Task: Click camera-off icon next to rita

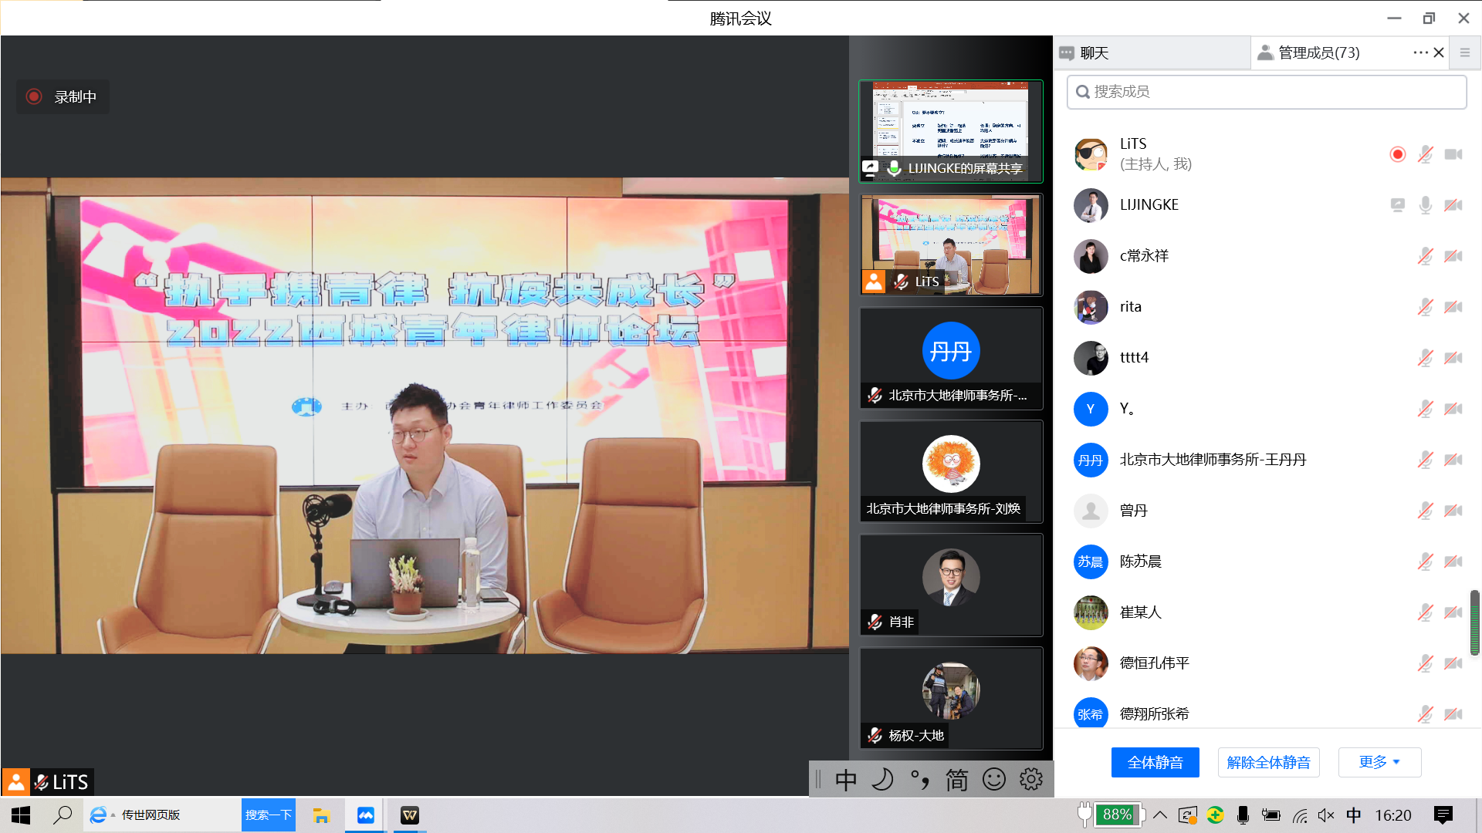Action: (1453, 307)
